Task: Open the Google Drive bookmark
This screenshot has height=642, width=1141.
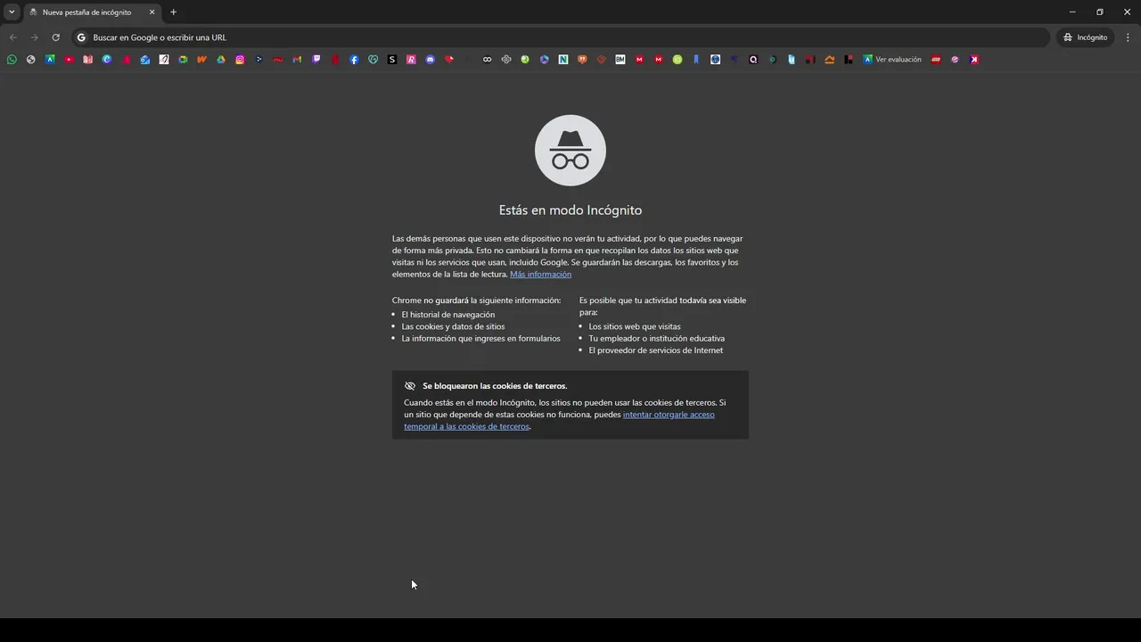Action: (221, 60)
